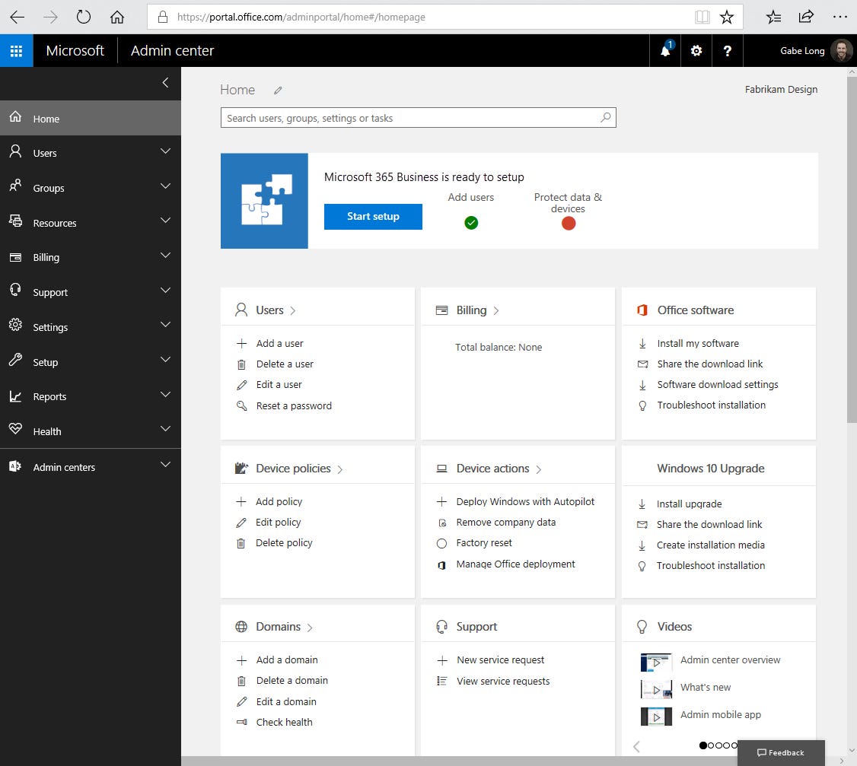Open the notifications bell
This screenshot has height=766, width=857.
(x=664, y=50)
